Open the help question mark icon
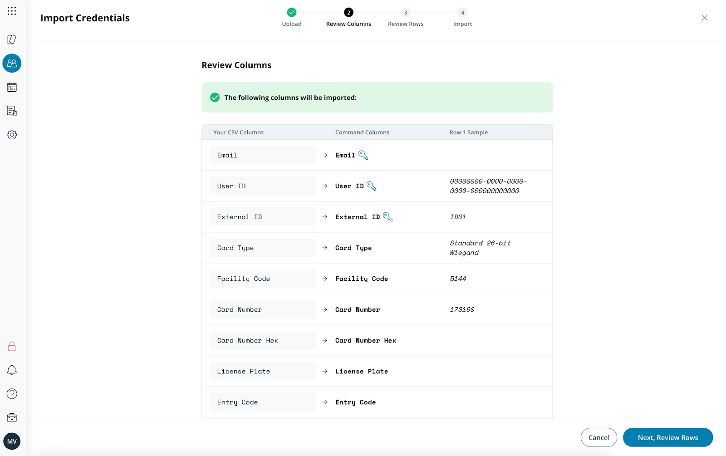This screenshot has width=726, height=456. 12,394
